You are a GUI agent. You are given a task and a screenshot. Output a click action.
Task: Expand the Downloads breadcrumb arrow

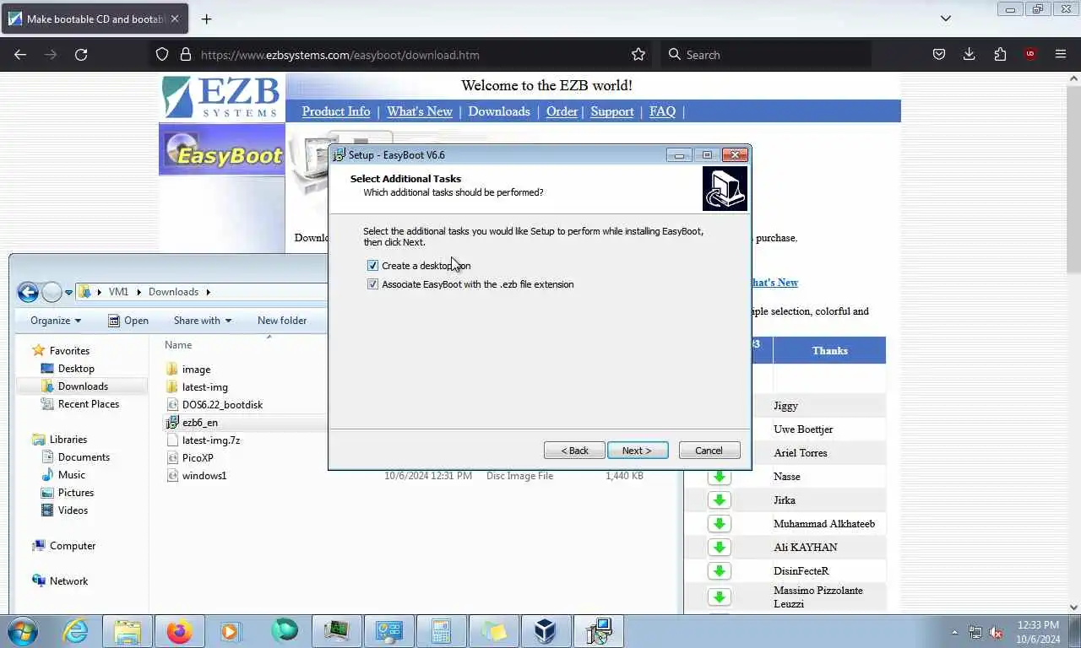coord(208,292)
